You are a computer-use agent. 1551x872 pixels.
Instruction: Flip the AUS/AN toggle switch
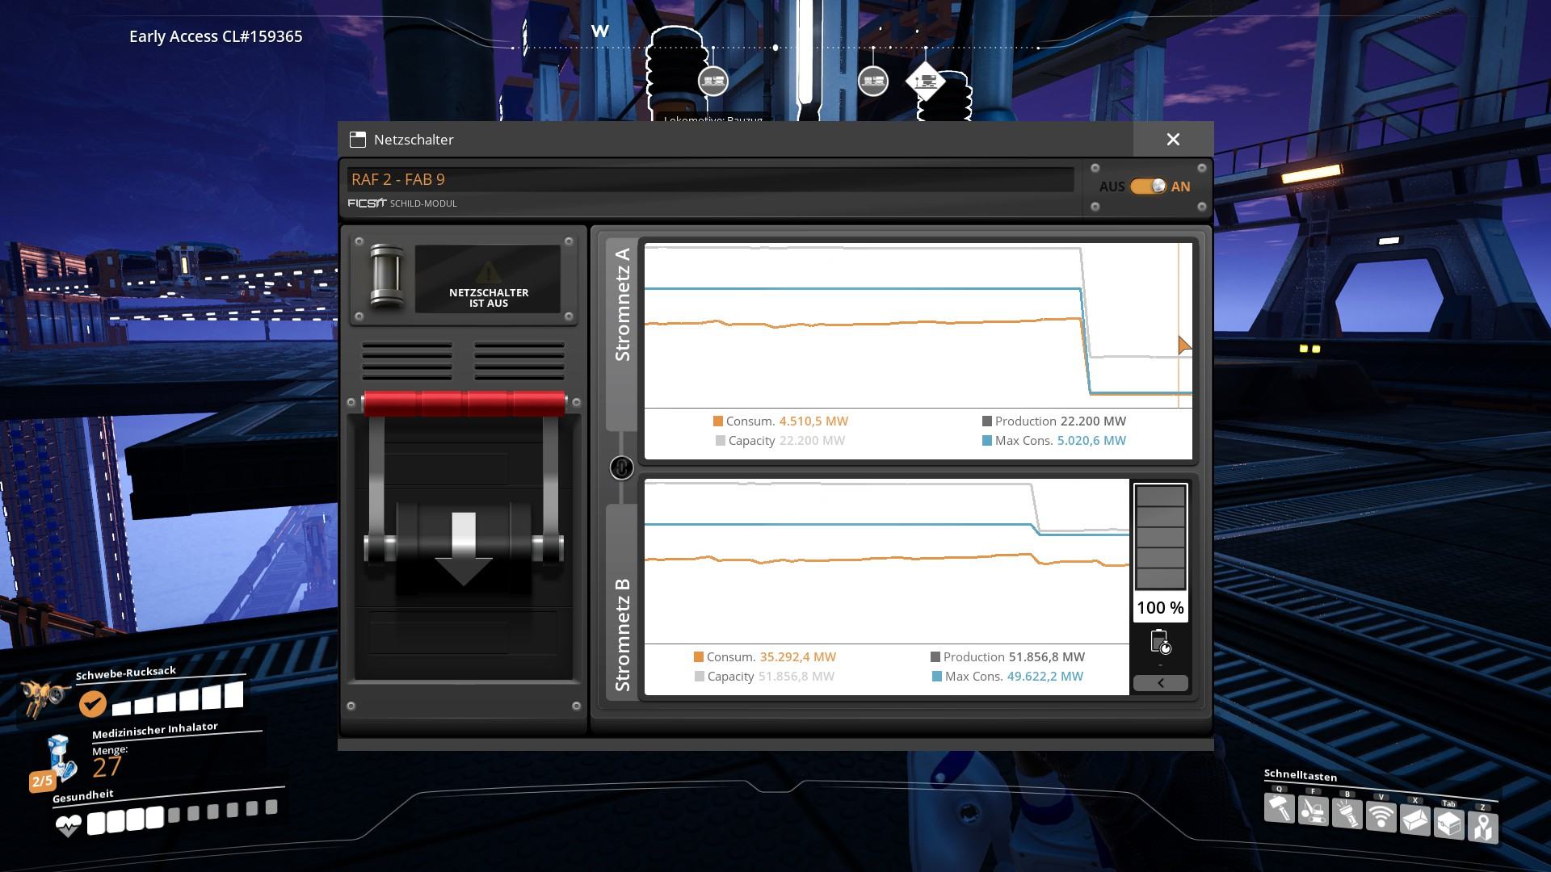1148,187
